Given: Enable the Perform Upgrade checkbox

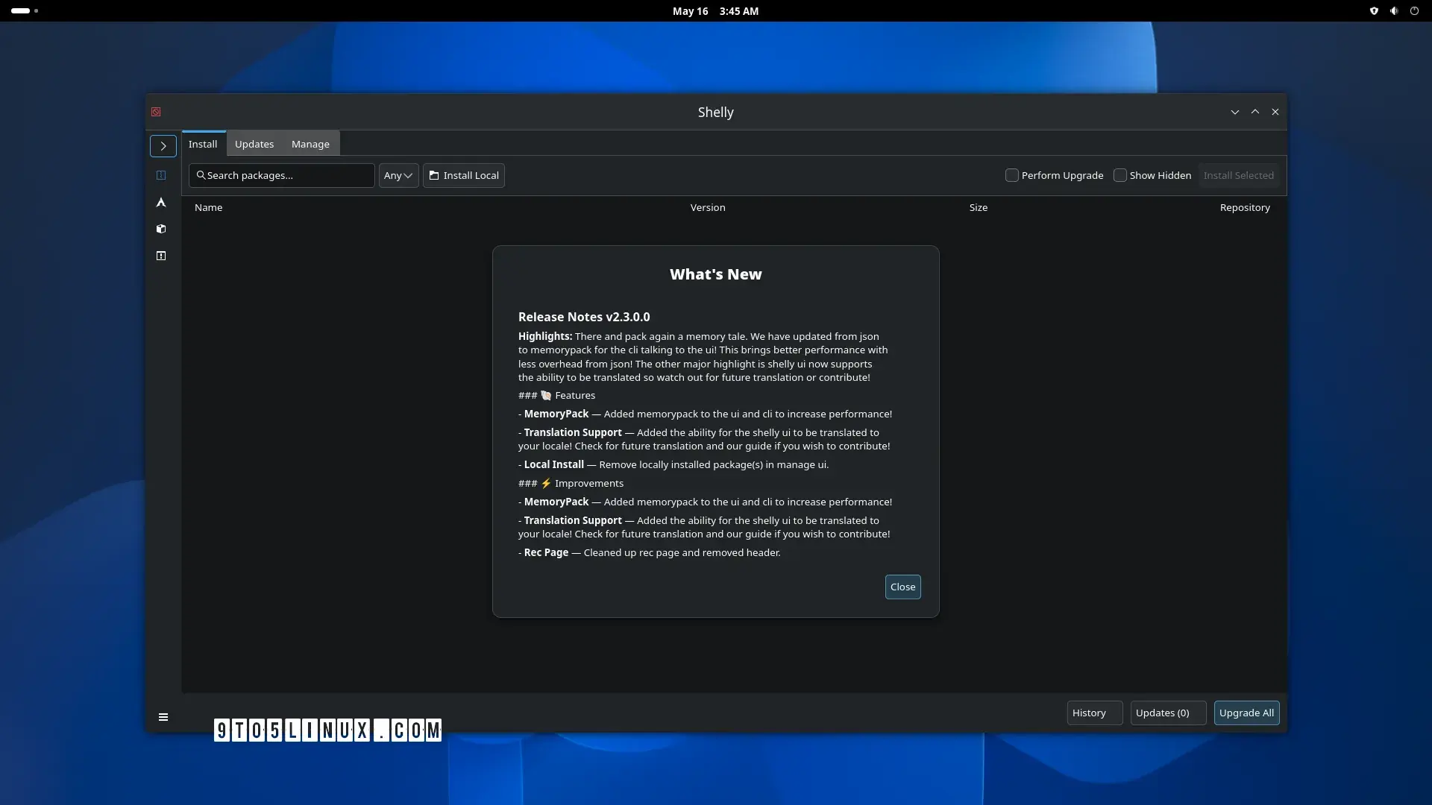Looking at the screenshot, I should 1012,175.
